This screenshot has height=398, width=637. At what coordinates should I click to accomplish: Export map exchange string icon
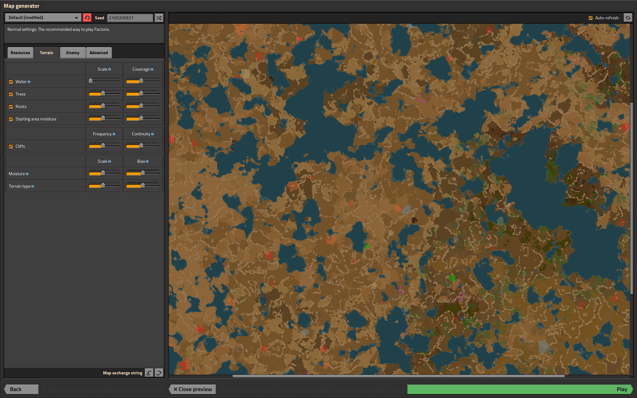point(159,373)
